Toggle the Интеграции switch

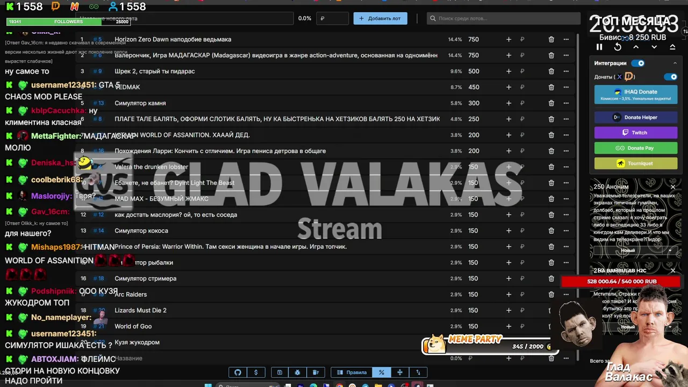point(638,63)
